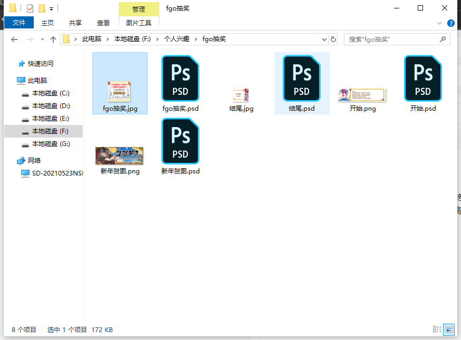Viewport: 461px width, 340px height.
Task: Click the 新年贺图.psd file name label
Action: (x=180, y=171)
